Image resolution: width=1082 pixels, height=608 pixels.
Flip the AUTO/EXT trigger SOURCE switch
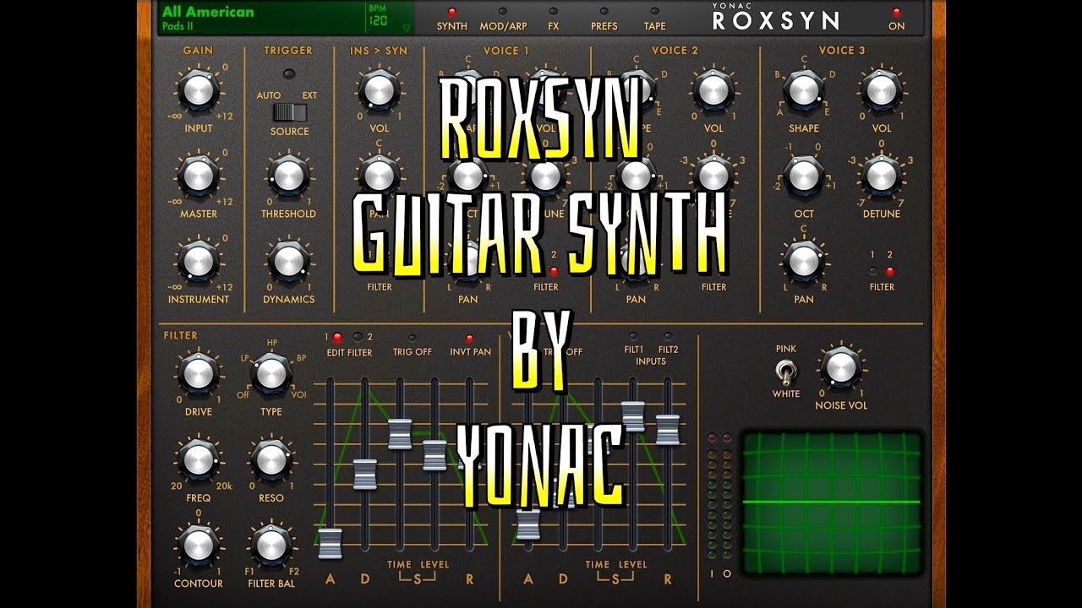pyautogui.click(x=289, y=112)
